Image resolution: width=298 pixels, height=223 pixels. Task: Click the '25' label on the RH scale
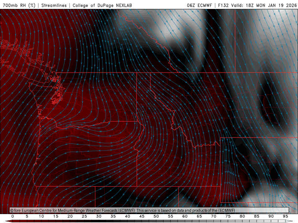(x=85, y=216)
